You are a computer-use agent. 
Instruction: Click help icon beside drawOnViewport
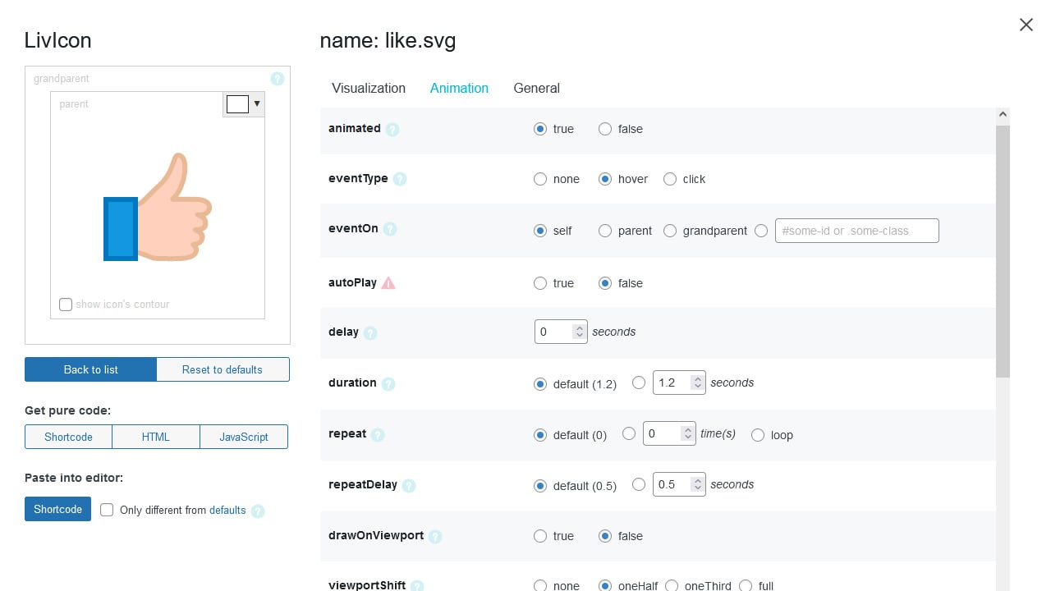[x=435, y=536]
